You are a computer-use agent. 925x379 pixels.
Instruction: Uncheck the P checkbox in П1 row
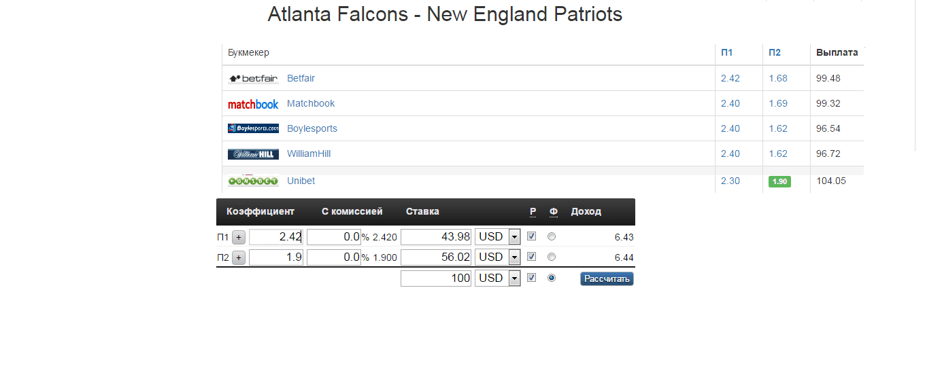coord(532,236)
